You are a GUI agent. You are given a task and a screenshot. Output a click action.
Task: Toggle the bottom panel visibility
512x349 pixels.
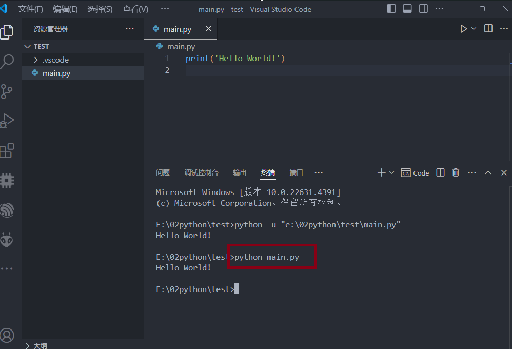pyautogui.click(x=407, y=9)
